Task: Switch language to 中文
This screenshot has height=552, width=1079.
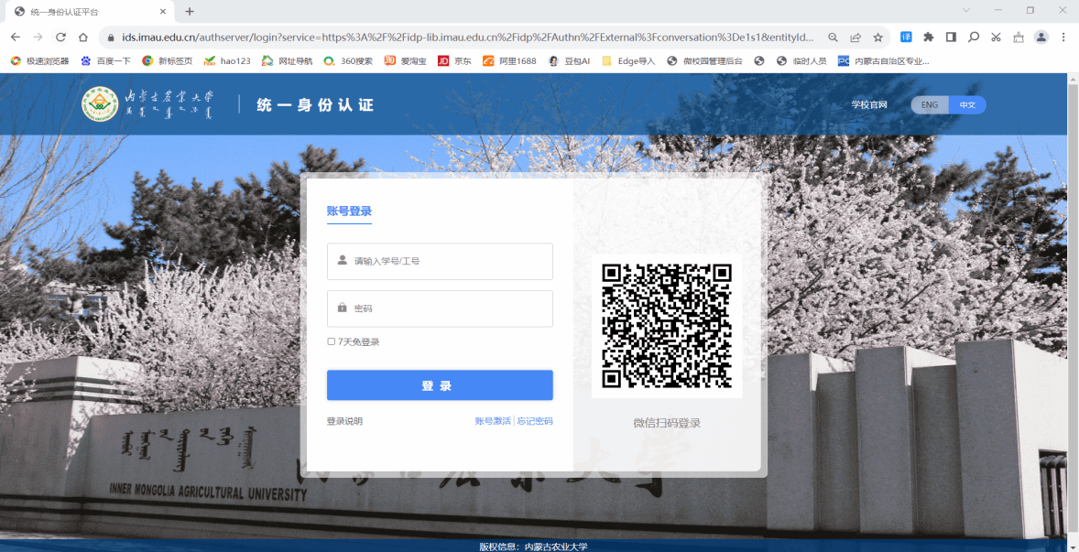Action: [x=967, y=105]
